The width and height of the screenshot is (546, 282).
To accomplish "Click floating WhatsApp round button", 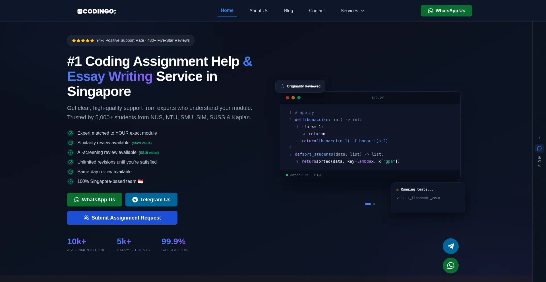I will point(451,266).
